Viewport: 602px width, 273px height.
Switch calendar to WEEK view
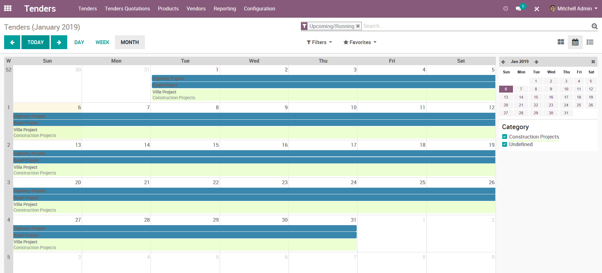(x=102, y=42)
